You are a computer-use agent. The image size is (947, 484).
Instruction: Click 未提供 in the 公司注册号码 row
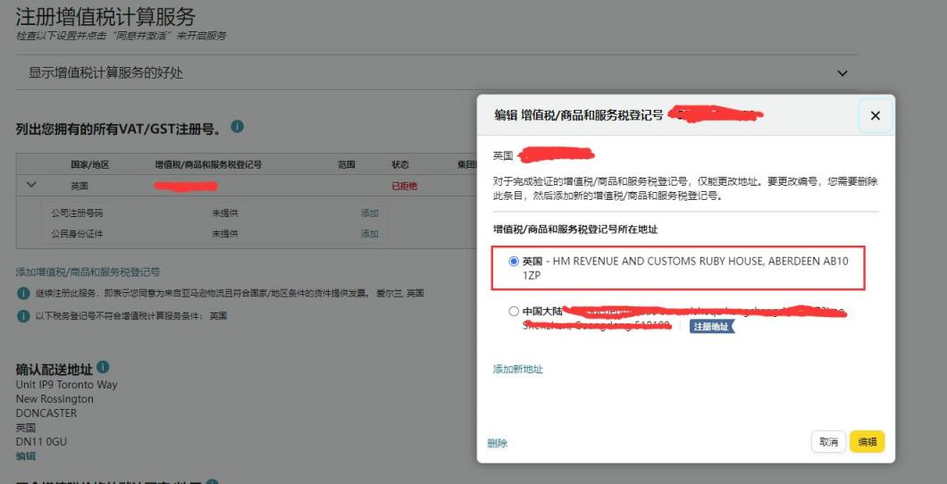pos(224,213)
